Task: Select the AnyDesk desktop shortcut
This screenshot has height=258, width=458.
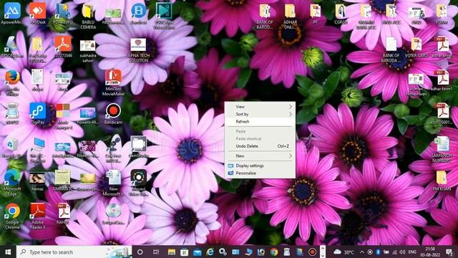Action: [37, 13]
